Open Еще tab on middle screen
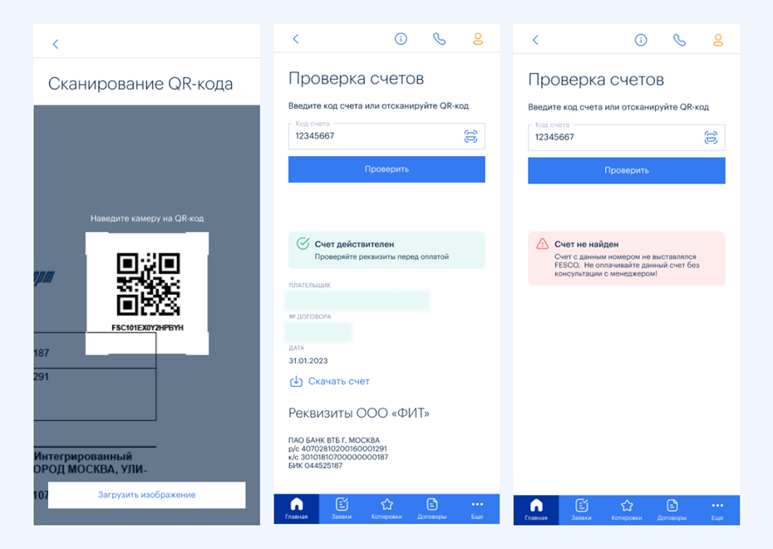Viewport: 773px width, 549px height. coord(477,508)
